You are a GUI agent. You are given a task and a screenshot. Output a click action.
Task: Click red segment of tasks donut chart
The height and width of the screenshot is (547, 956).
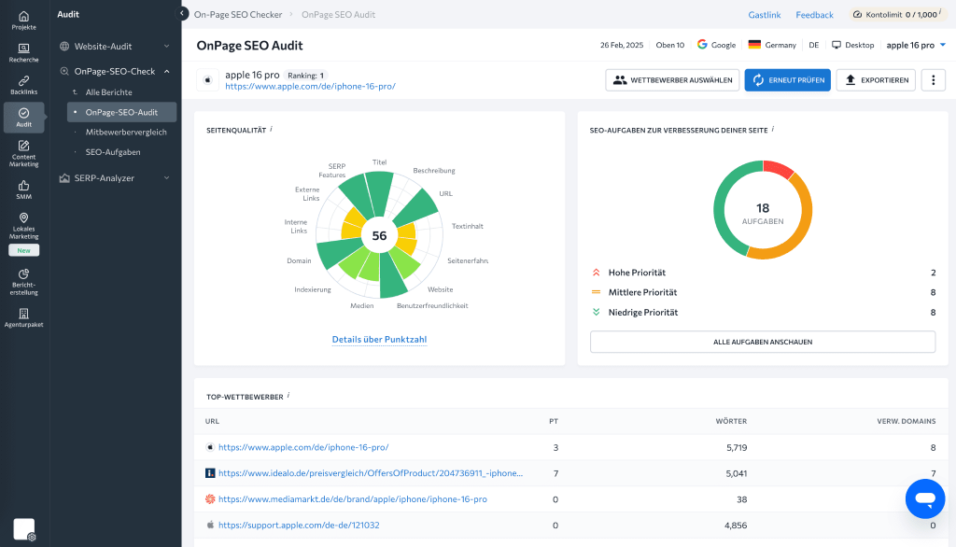777,167
